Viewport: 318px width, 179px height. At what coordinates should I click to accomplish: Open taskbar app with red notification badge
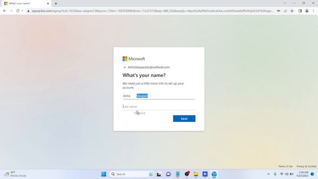pos(187,174)
